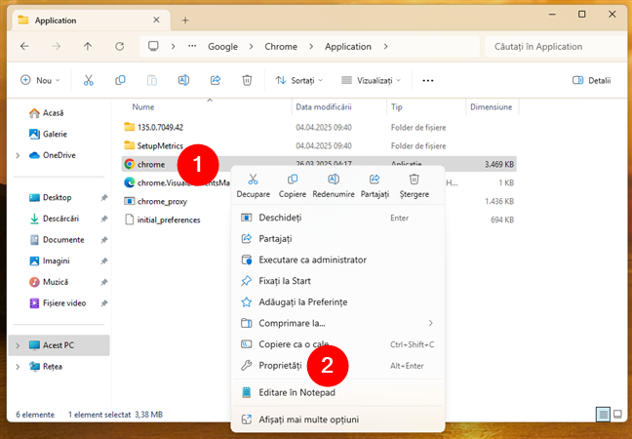The image size is (632, 439).
Task: Click the Share icon in the toolbar
Action: coord(216,80)
